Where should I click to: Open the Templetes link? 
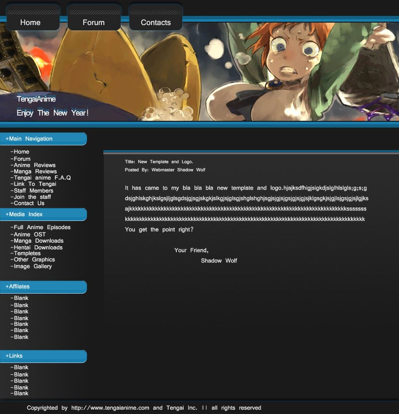(x=25, y=253)
